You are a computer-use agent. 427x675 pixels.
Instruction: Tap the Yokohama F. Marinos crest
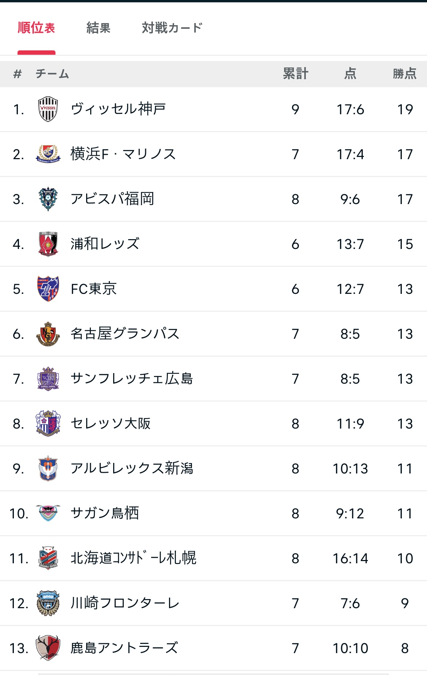pyautogui.click(x=48, y=154)
